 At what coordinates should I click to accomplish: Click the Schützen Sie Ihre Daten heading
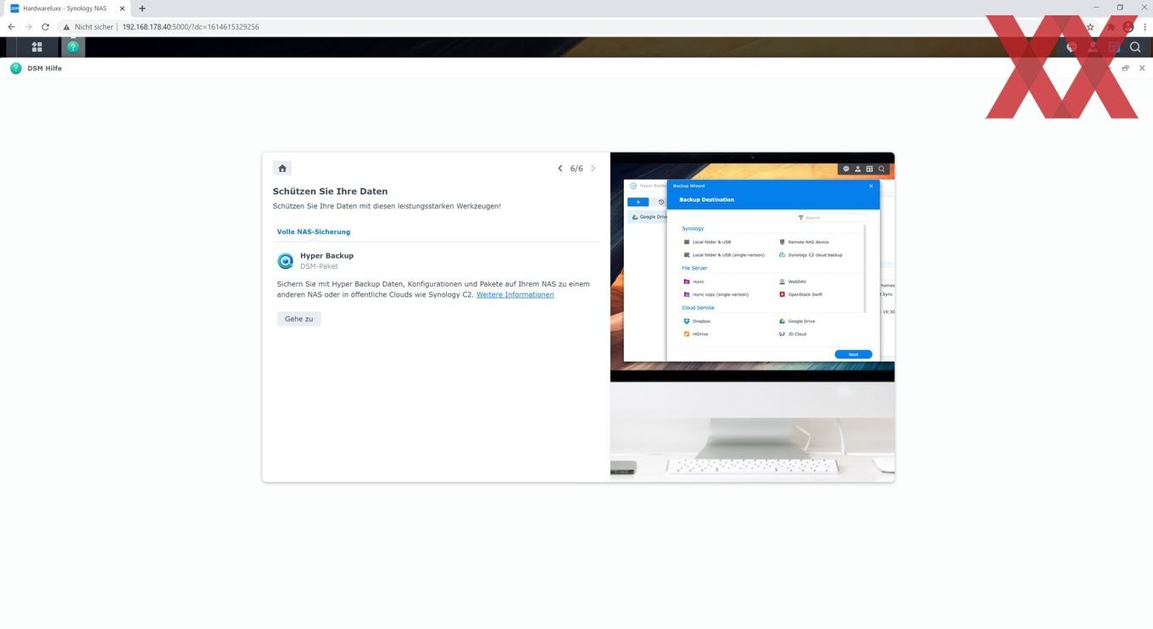pyautogui.click(x=331, y=192)
